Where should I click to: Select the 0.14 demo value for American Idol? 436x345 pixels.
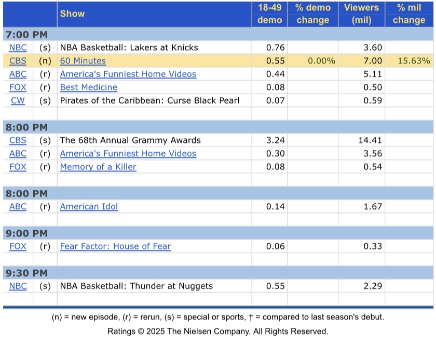tap(275, 207)
